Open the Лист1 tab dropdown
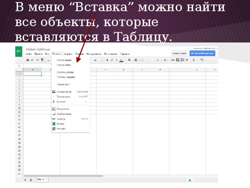Image resolution: width=250 pixels, height=188 pixels. (x=46, y=179)
